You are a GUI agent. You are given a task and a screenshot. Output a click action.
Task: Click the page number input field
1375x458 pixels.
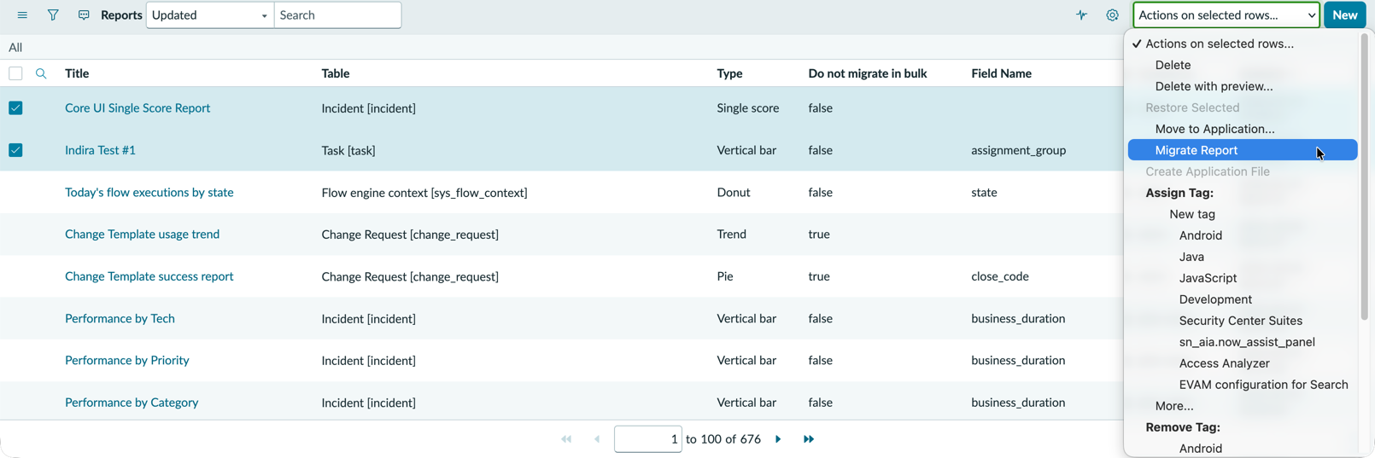coord(647,439)
